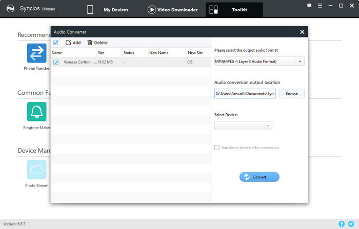Enable Transfer to device after conversion

pos(216,148)
